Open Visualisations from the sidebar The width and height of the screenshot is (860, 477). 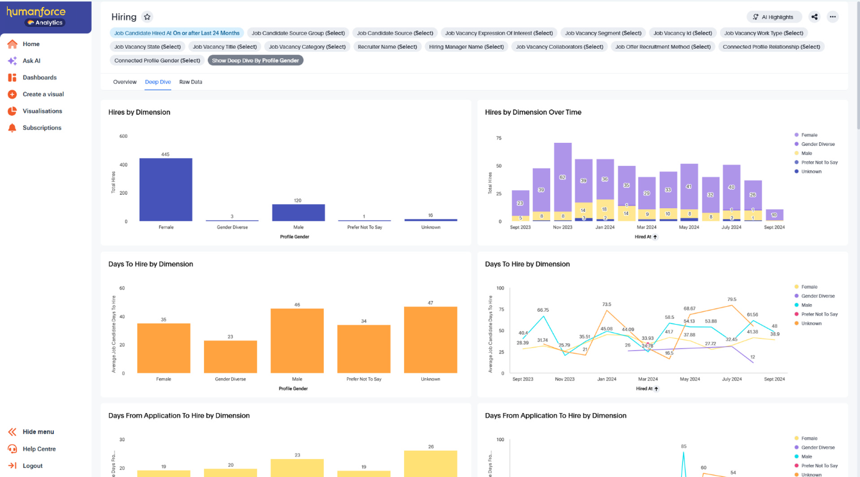coord(42,111)
